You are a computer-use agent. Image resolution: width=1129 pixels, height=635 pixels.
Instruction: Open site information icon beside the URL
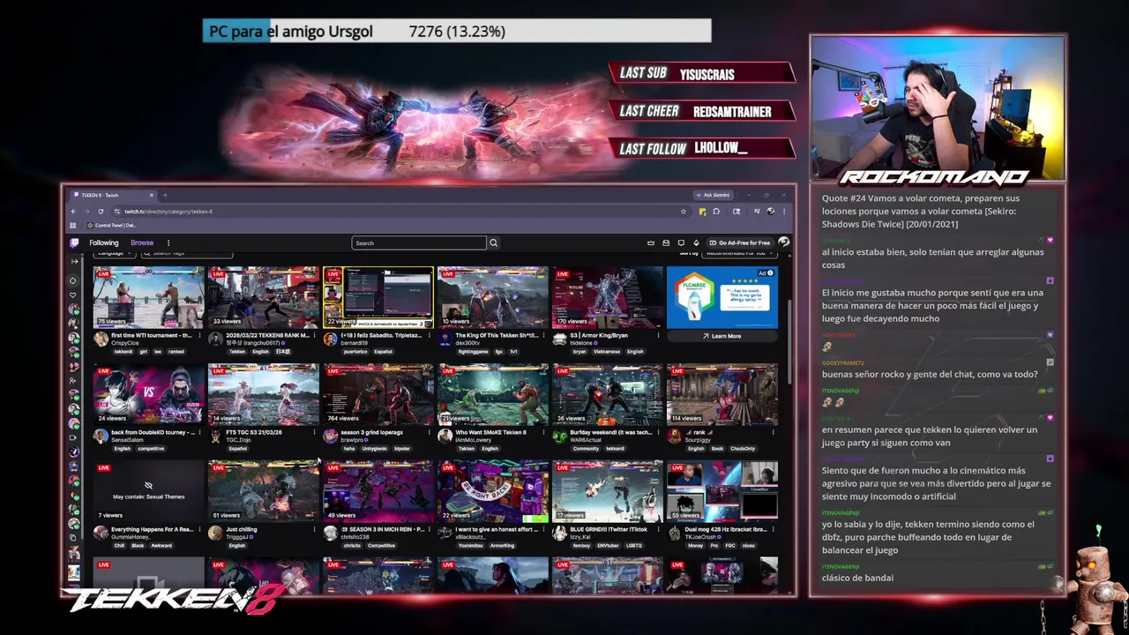(116, 212)
